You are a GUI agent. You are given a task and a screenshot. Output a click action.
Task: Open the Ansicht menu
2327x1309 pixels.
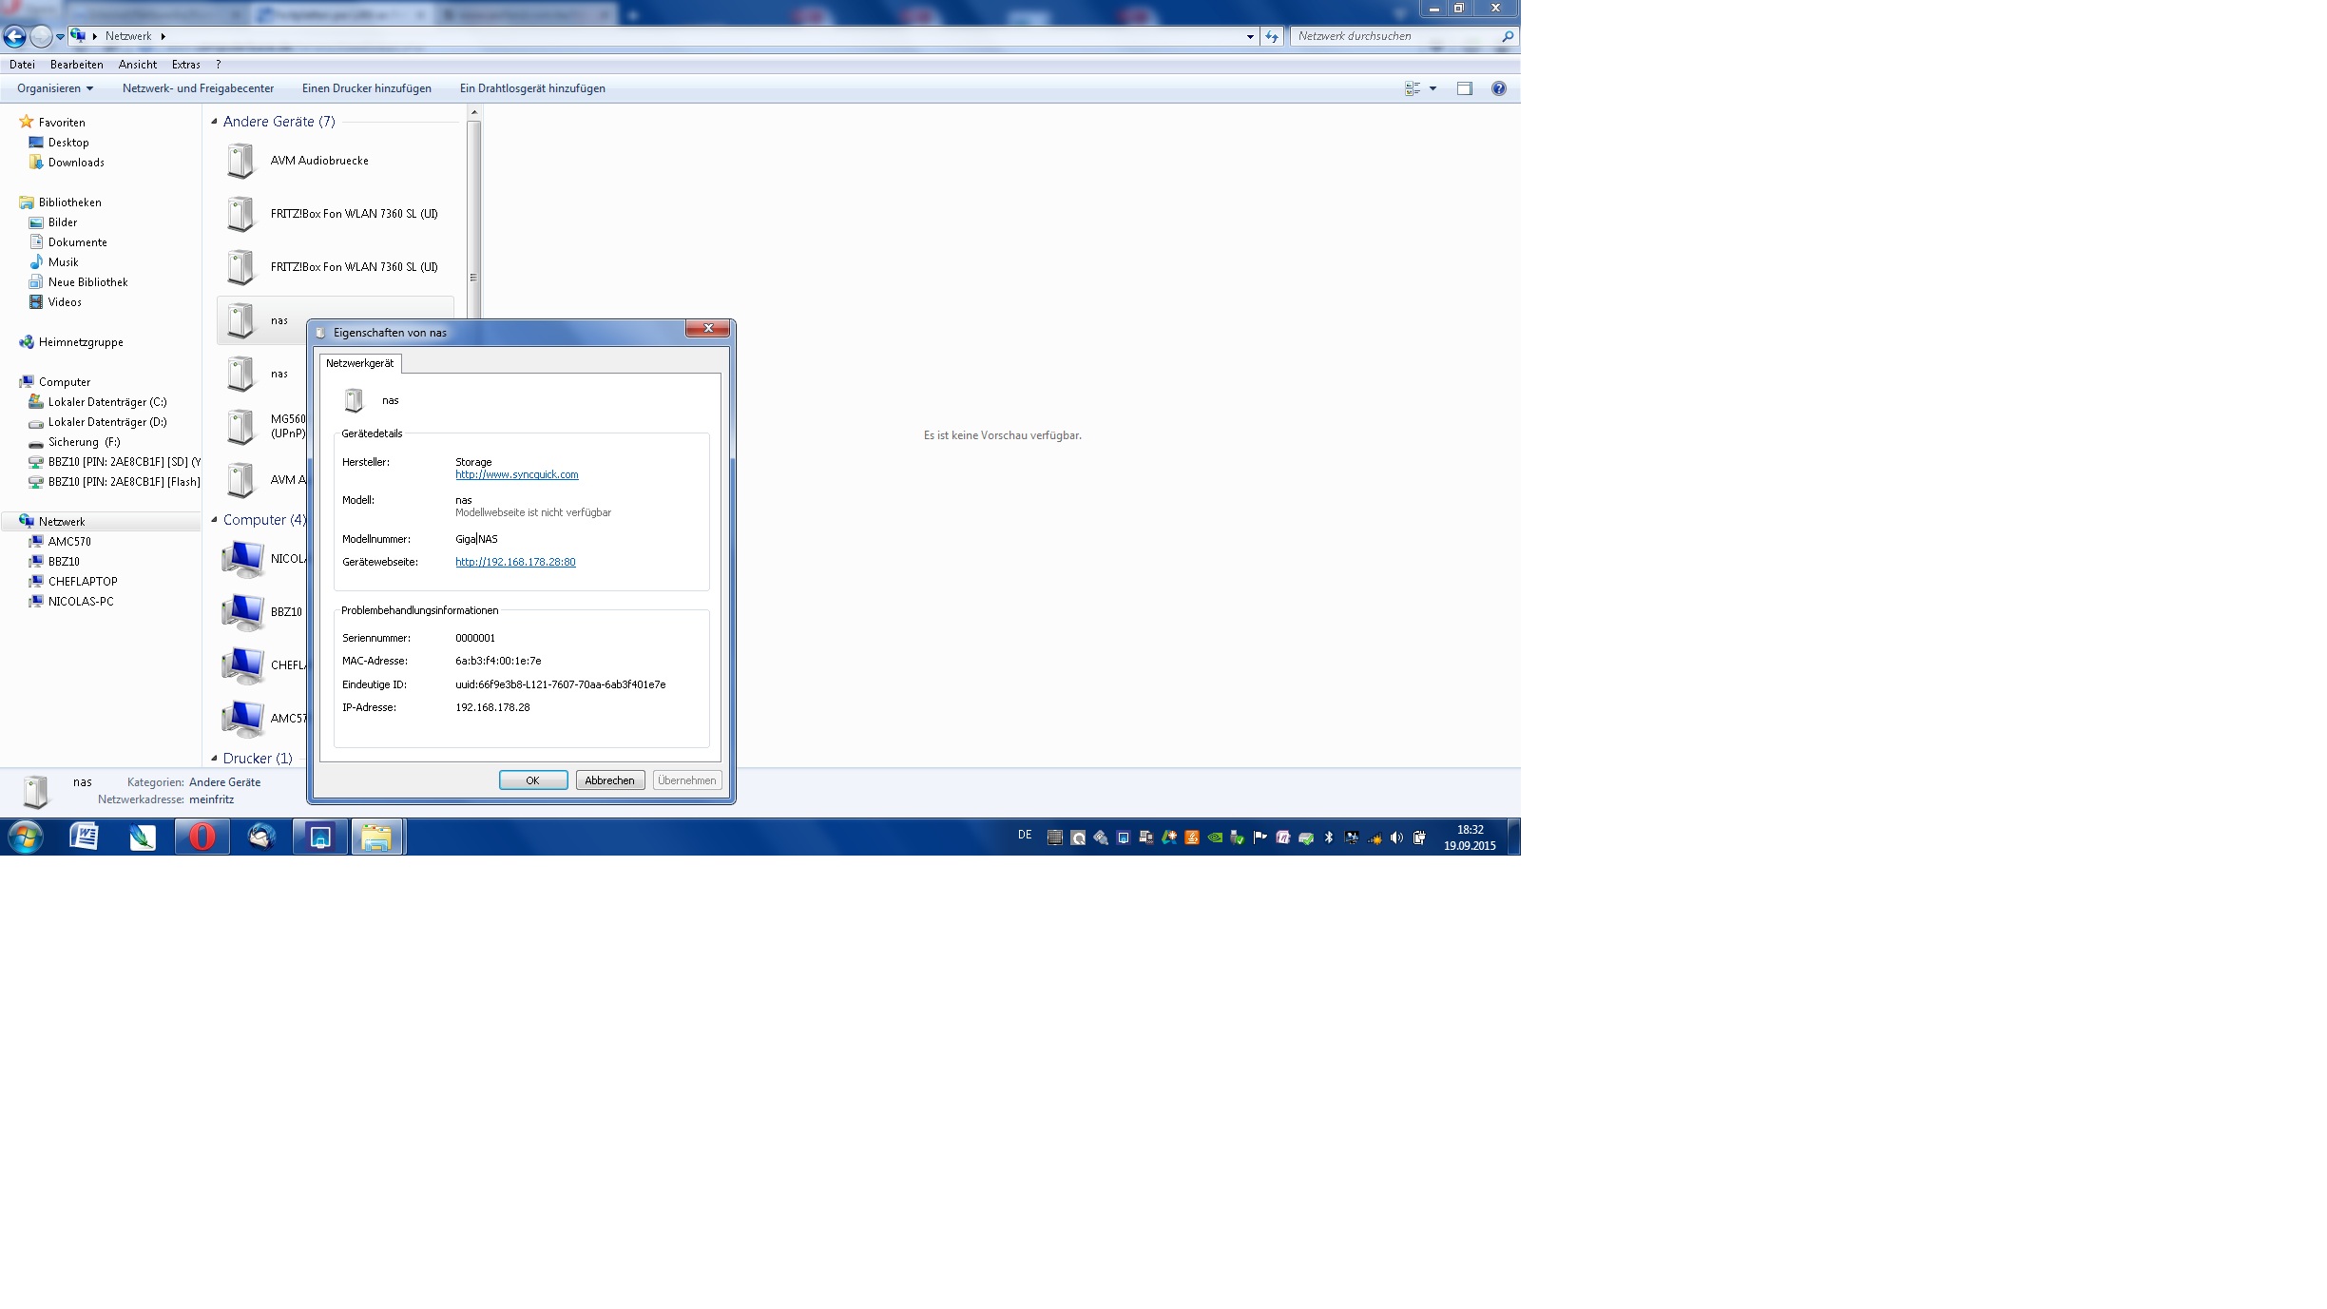click(x=138, y=65)
